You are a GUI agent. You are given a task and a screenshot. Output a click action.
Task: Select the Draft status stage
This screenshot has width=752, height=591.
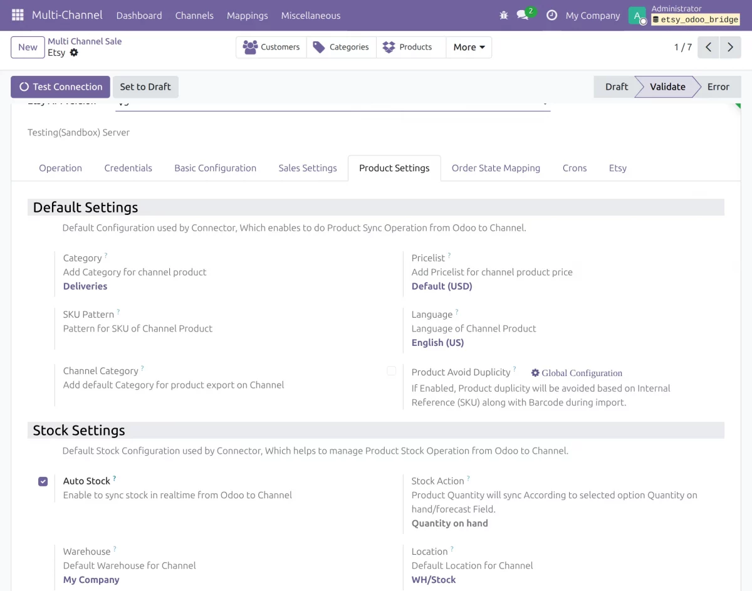point(616,87)
